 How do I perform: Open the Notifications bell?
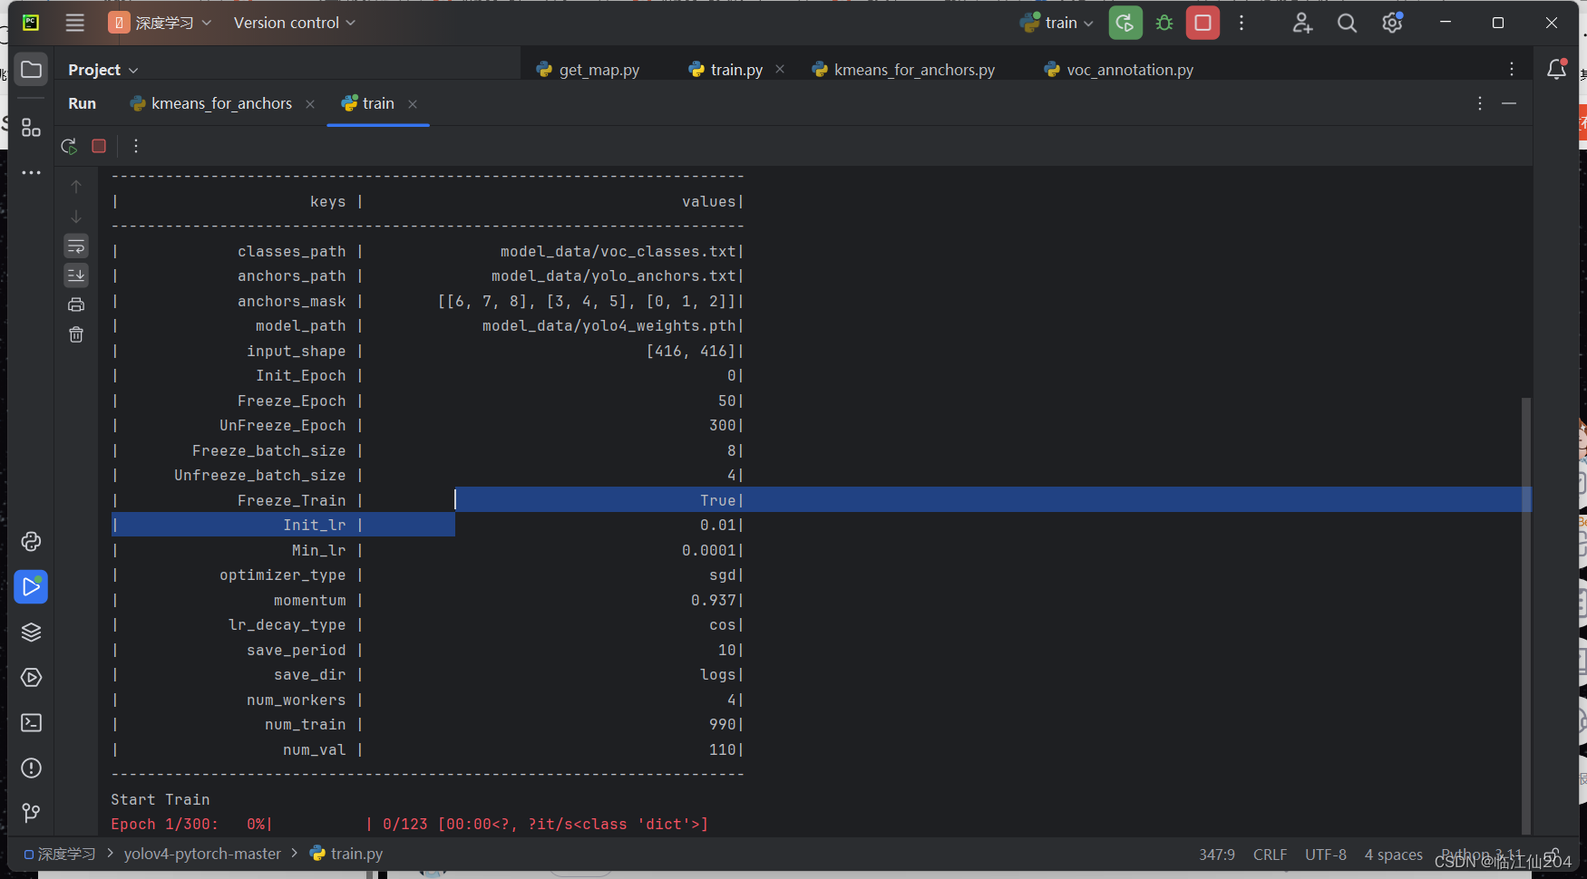(x=1556, y=70)
